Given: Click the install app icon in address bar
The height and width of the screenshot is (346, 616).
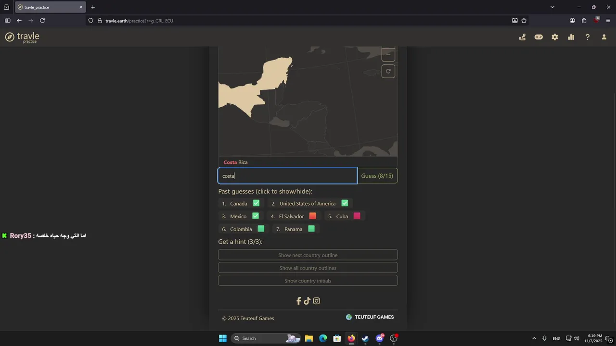Looking at the screenshot, I should tap(515, 21).
